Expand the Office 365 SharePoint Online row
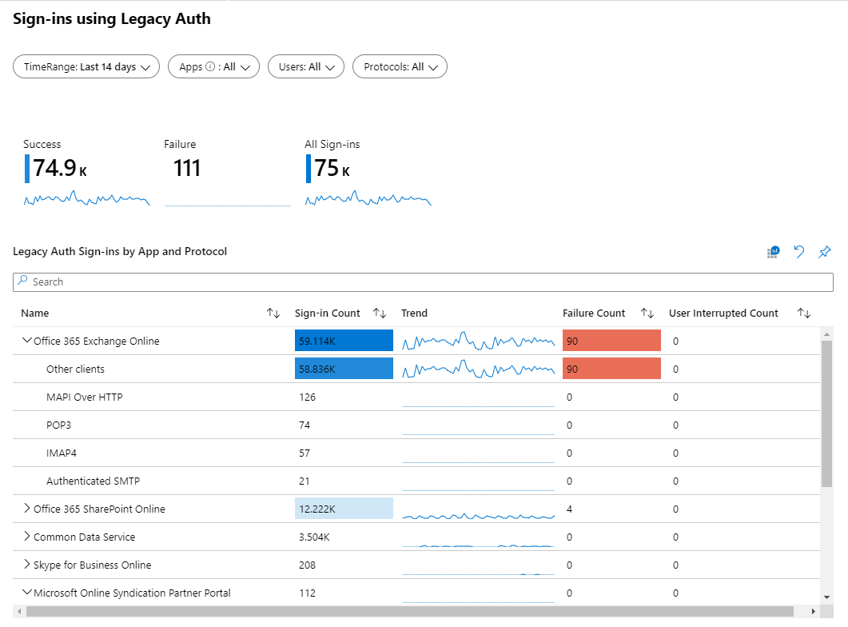The image size is (848, 627). point(26,508)
